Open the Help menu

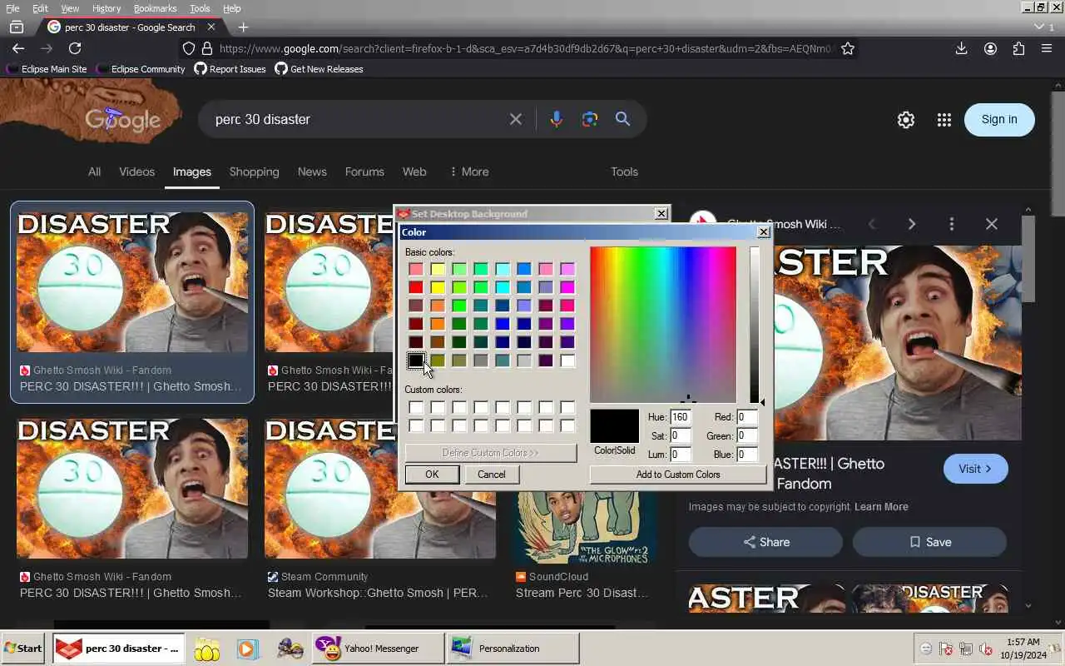click(x=232, y=8)
